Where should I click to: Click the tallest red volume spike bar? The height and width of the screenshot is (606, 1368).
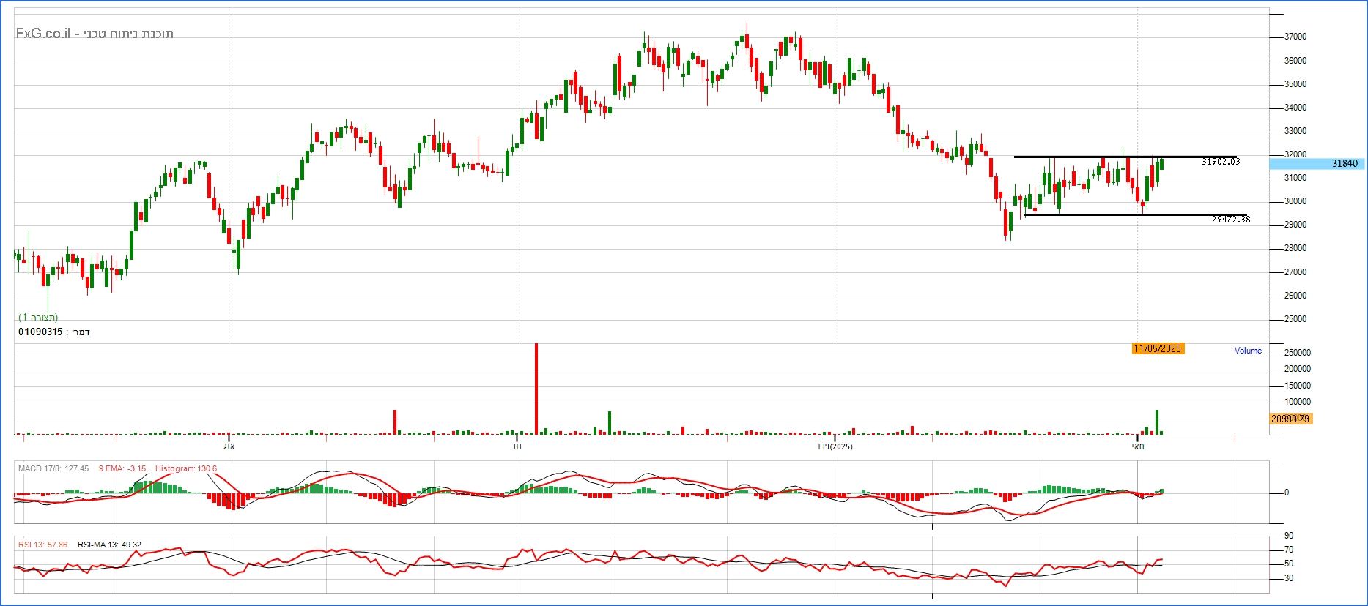point(536,388)
